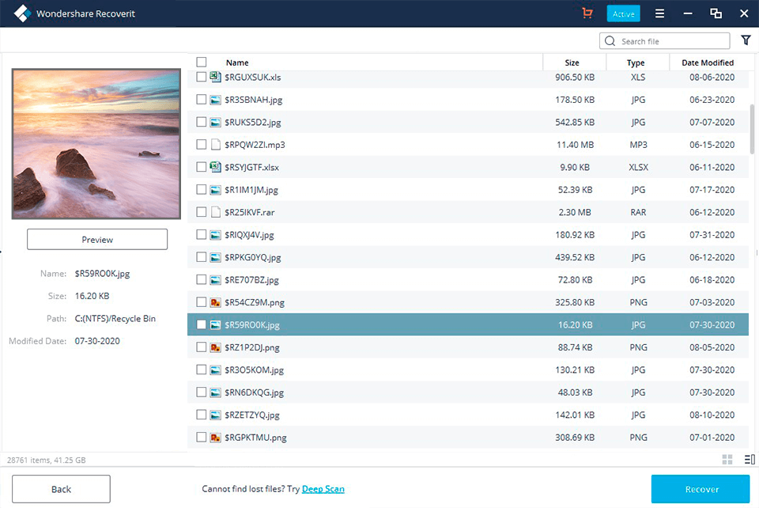
Task: Switch to list view using bottom-right icon
Action: tap(748, 459)
